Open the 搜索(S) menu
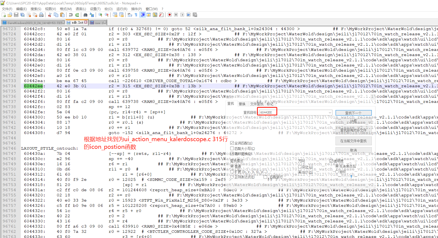The height and width of the screenshot is (238, 438). 36,9
